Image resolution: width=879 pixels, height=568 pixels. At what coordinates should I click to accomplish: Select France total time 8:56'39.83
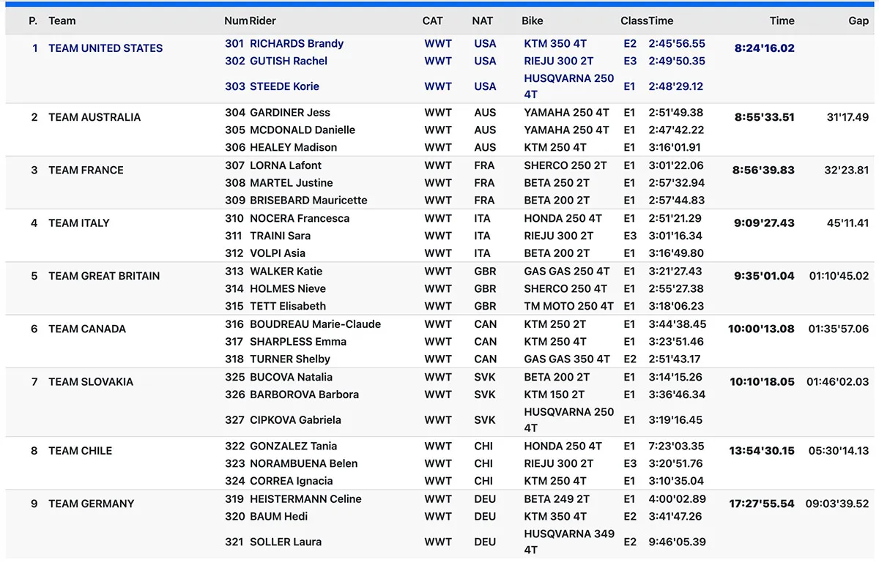tap(765, 170)
